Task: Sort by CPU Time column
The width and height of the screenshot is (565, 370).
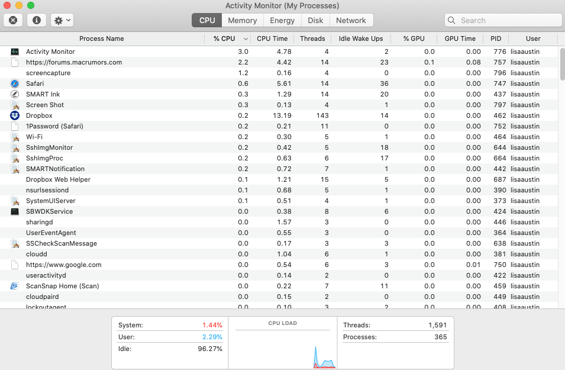Action: tap(272, 38)
